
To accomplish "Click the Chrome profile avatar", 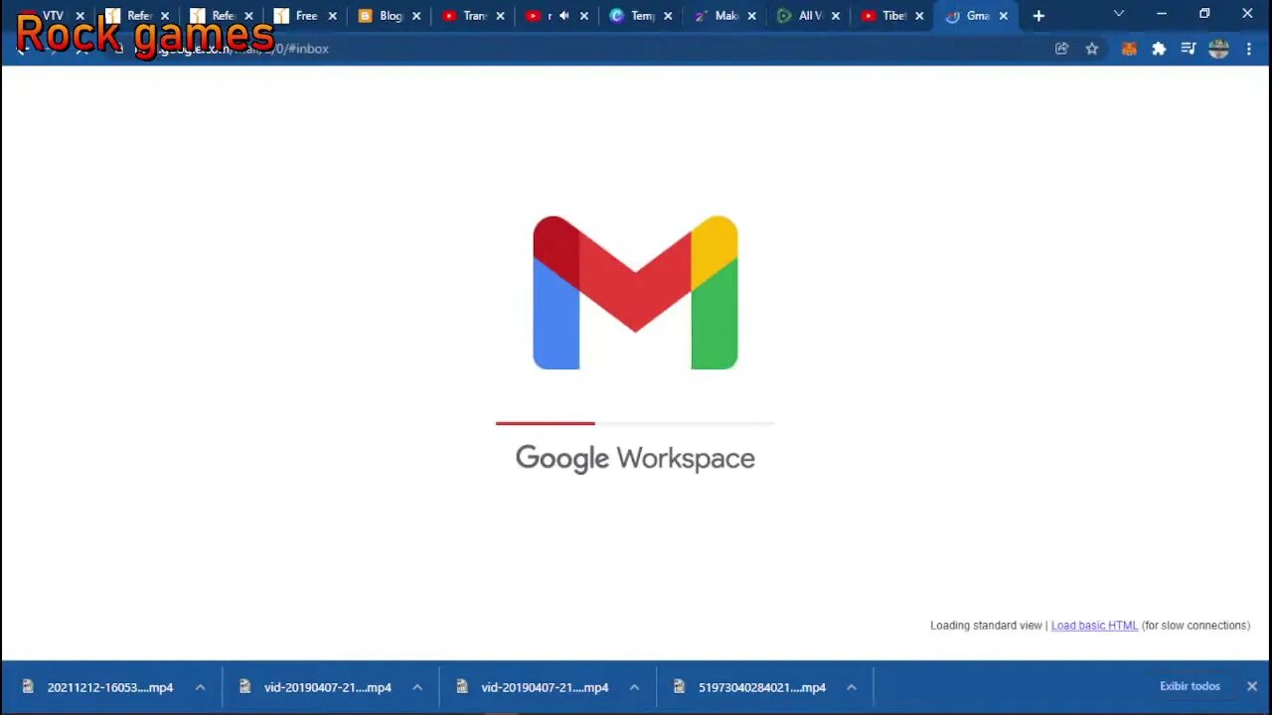I will (x=1219, y=49).
